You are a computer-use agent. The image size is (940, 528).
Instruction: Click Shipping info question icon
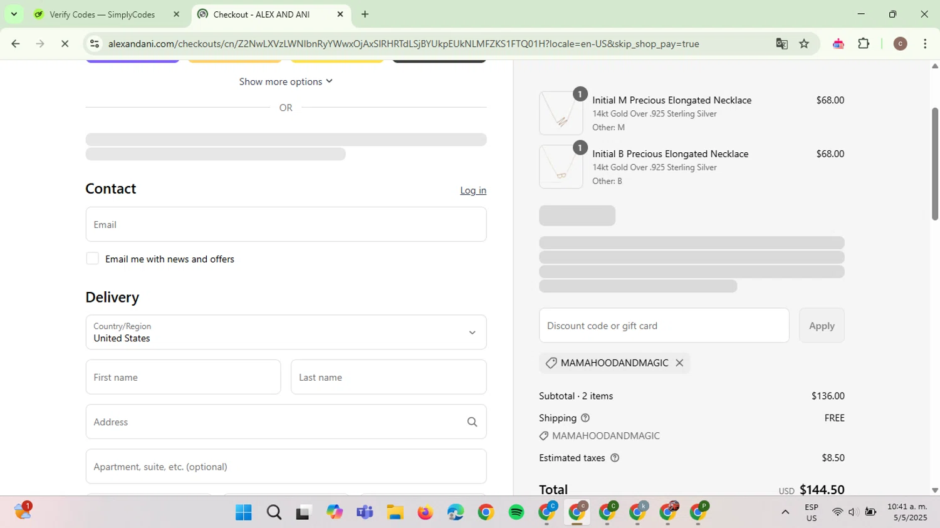tap(585, 418)
